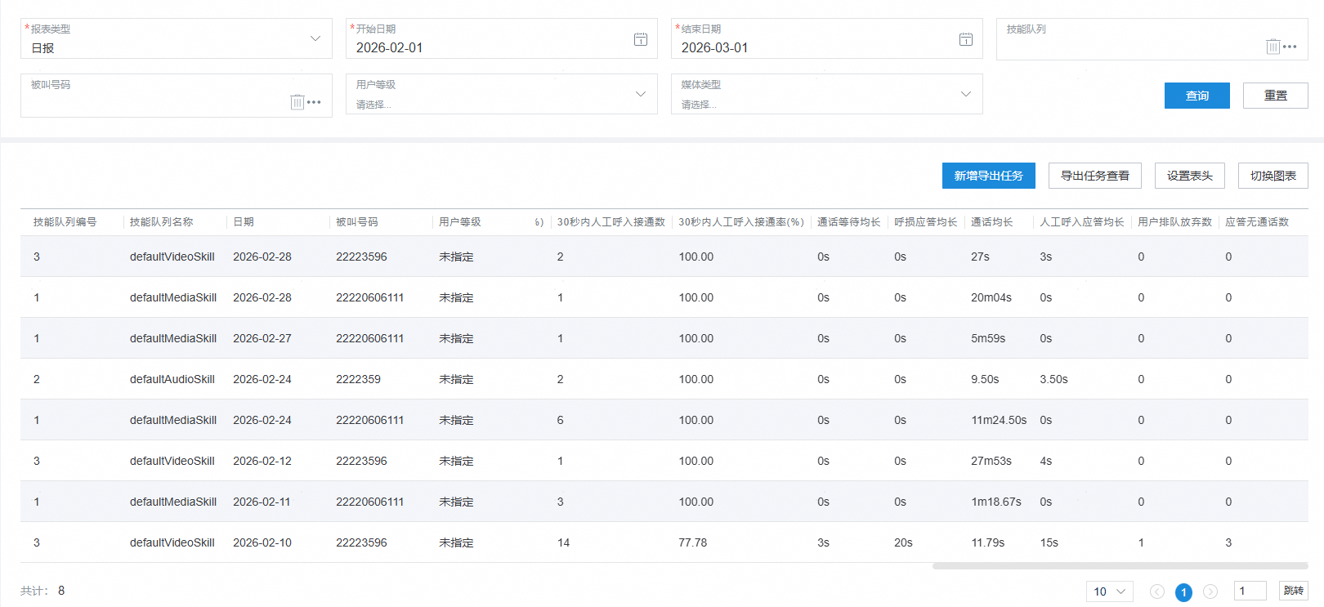This screenshot has width=1324, height=607.
Task: Clear skill queue with trash icon
Action: point(1273,47)
